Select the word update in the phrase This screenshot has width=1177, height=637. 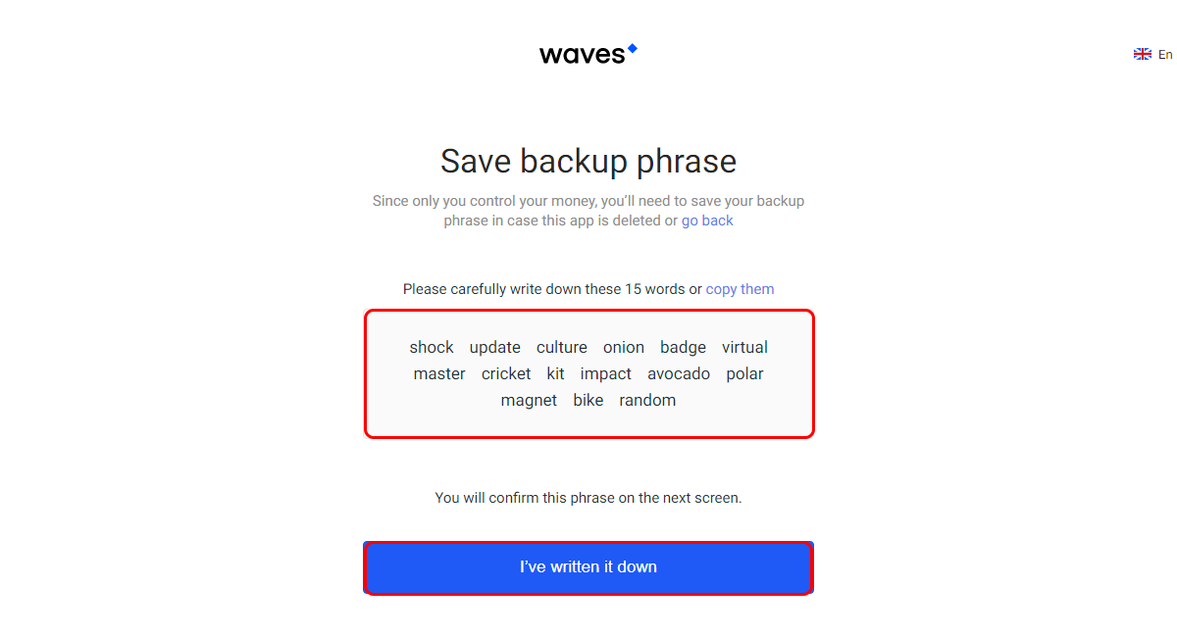point(495,348)
